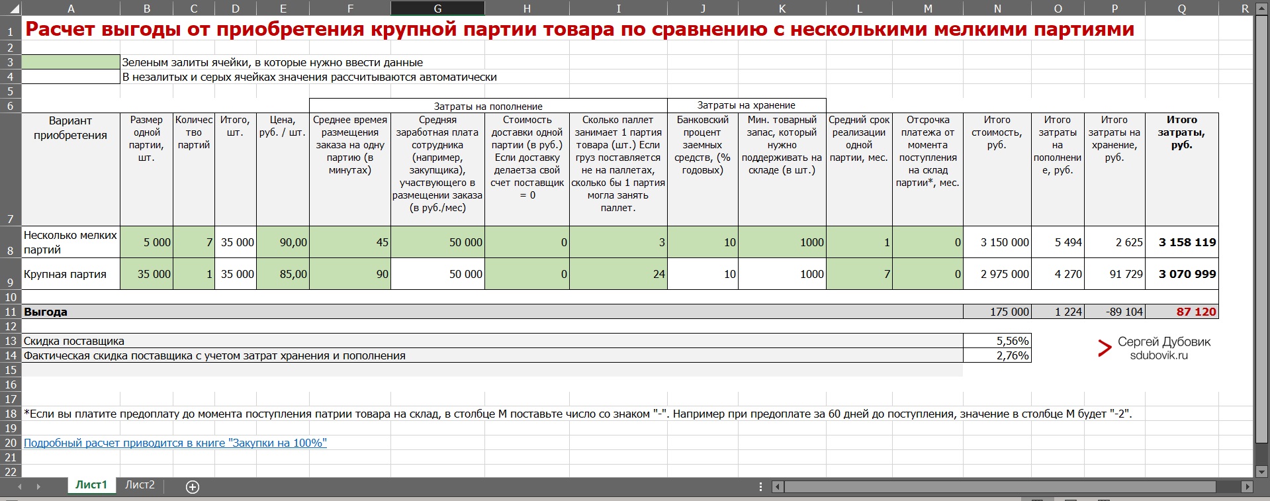This screenshot has width=1270, height=501.
Task: Select the price cell 85,00
Action: pyautogui.click(x=283, y=274)
